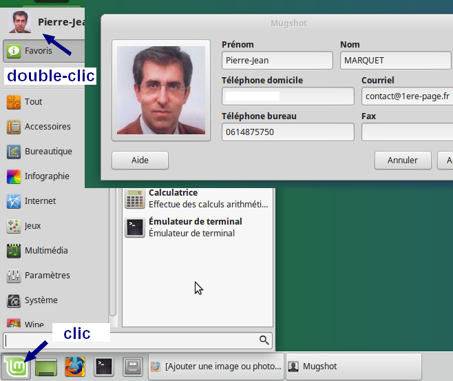
Task: Click the user avatar in menu
Action: (x=20, y=22)
